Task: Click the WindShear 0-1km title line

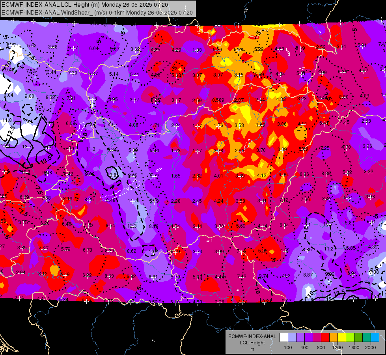Action: tap(97, 13)
